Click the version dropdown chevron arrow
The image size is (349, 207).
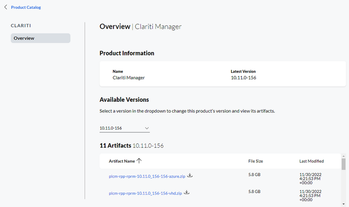pyautogui.click(x=147, y=128)
